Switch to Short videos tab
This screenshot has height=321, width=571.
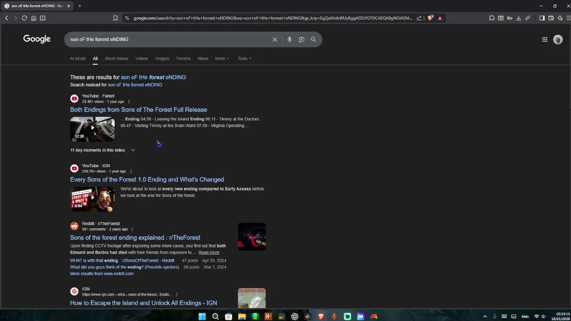pyautogui.click(x=116, y=58)
